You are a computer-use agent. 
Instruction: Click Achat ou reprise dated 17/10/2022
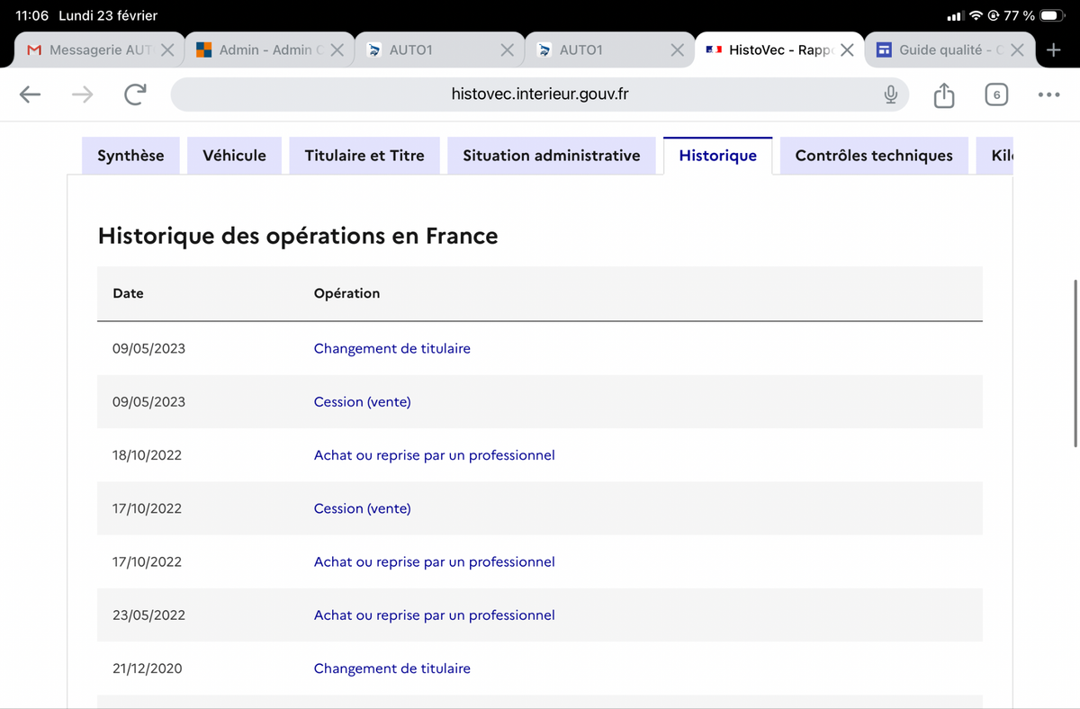click(x=434, y=561)
